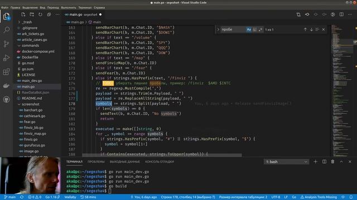357x200 pixels.
Task: Open the Правка menu
Action: tap(15, 7)
